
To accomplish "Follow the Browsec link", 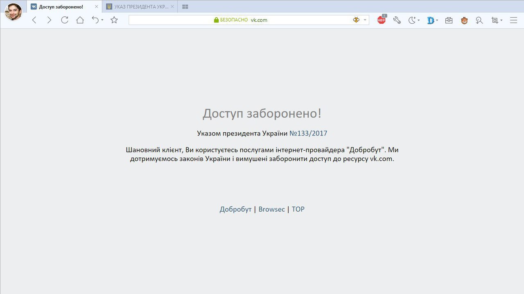I will click(x=271, y=209).
